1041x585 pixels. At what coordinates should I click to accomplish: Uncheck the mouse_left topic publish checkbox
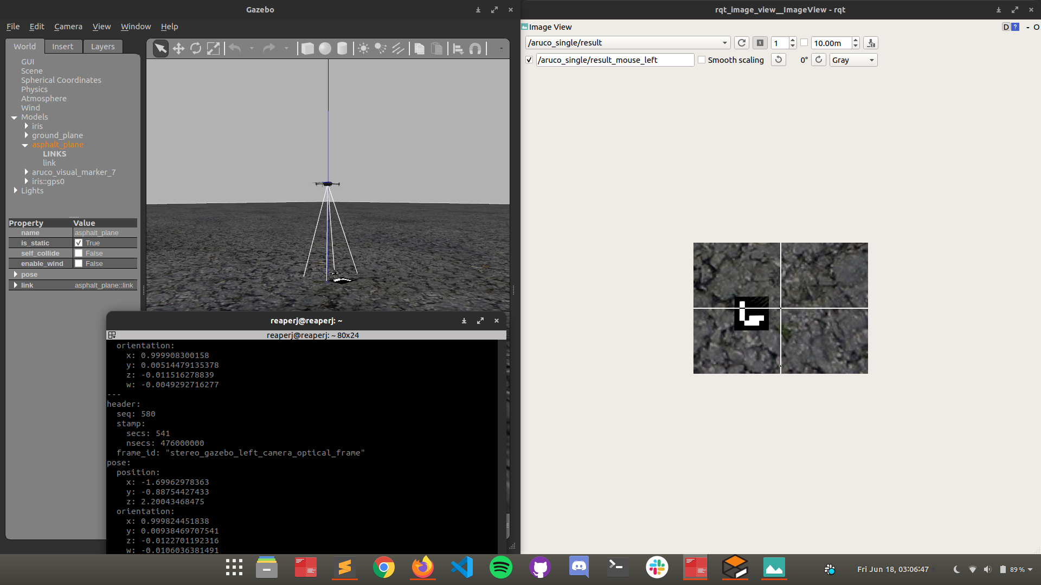click(529, 60)
